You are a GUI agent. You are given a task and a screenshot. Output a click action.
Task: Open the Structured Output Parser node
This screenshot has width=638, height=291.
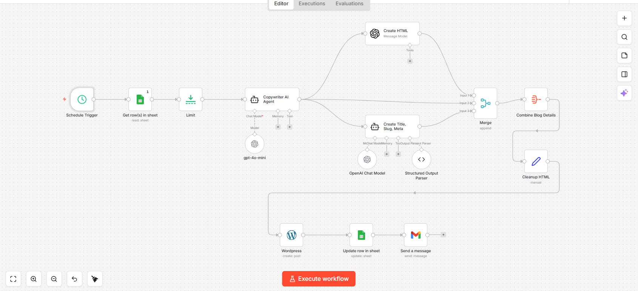tap(421, 159)
